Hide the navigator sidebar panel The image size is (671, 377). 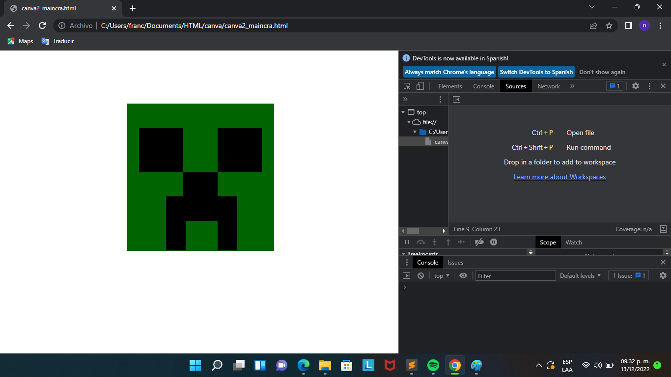pyautogui.click(x=456, y=99)
